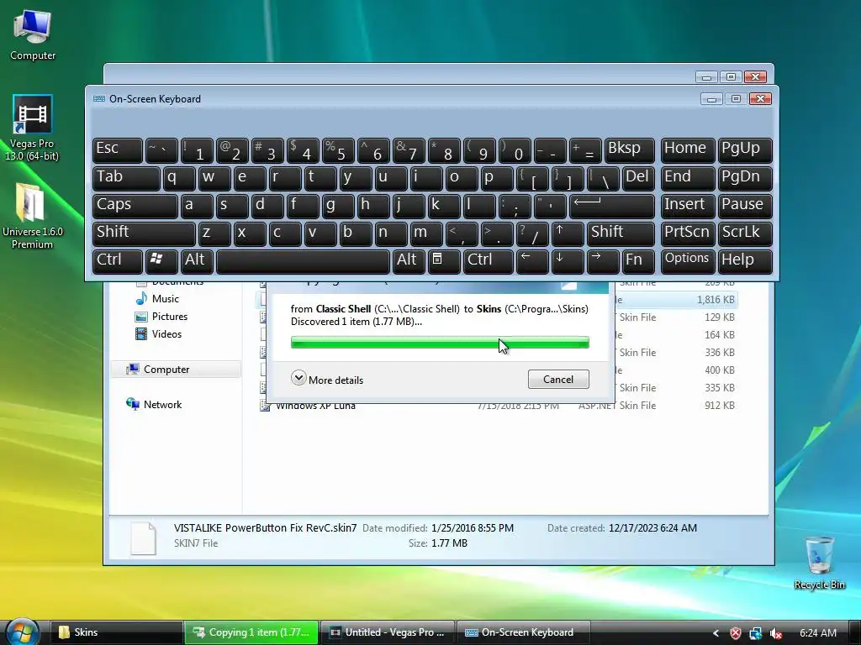Click the PgDn key

[x=745, y=178]
